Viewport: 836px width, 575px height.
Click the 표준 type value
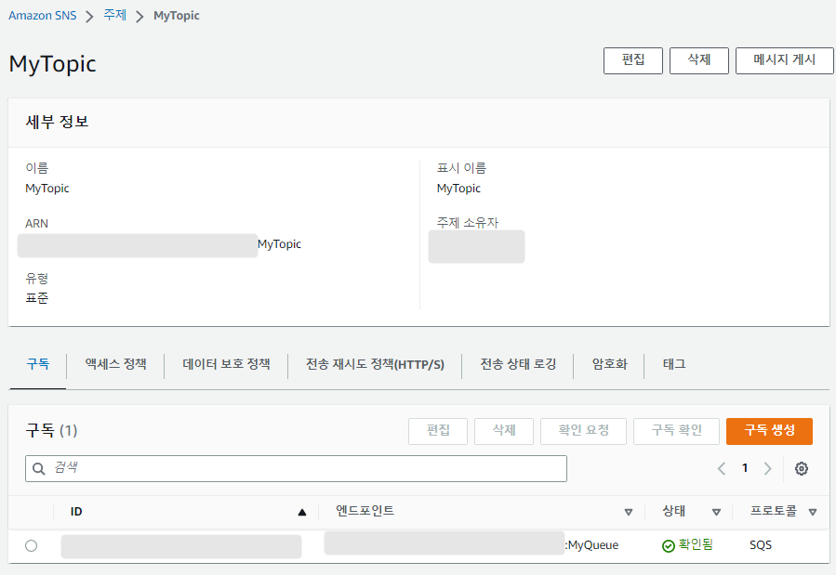37,298
